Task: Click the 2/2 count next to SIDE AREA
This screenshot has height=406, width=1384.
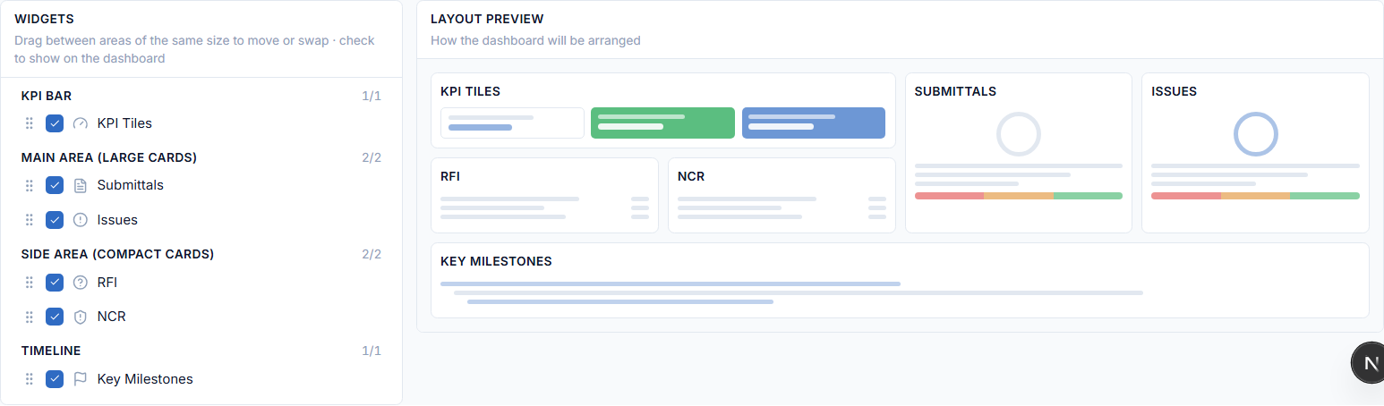Action: point(372,254)
